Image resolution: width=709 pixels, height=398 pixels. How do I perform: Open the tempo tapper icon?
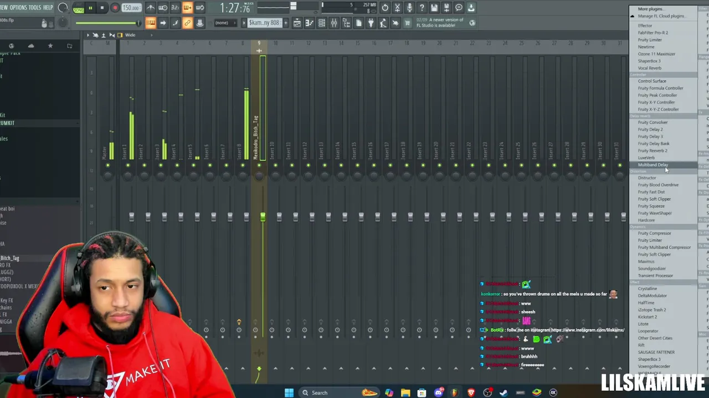tap(383, 23)
